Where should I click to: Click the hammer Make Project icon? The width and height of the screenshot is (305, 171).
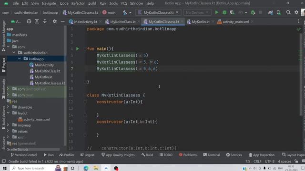coord(125,13)
